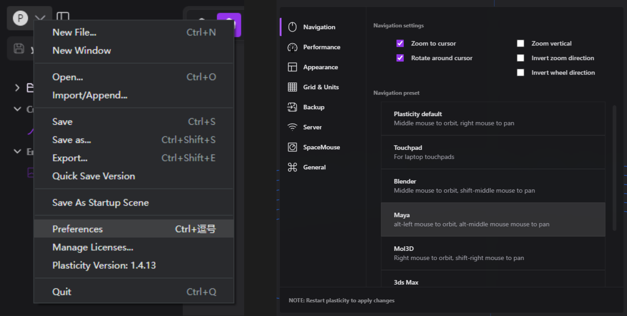Viewport: 627px width, 316px height.
Task: Enable the Zoom vertical checkbox
Action: [x=521, y=44]
